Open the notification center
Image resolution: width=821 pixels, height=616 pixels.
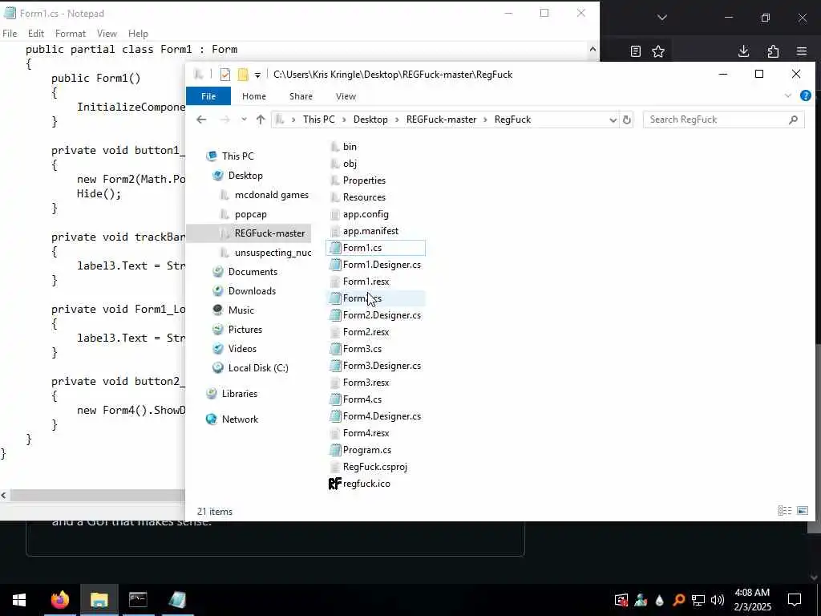[x=795, y=600]
